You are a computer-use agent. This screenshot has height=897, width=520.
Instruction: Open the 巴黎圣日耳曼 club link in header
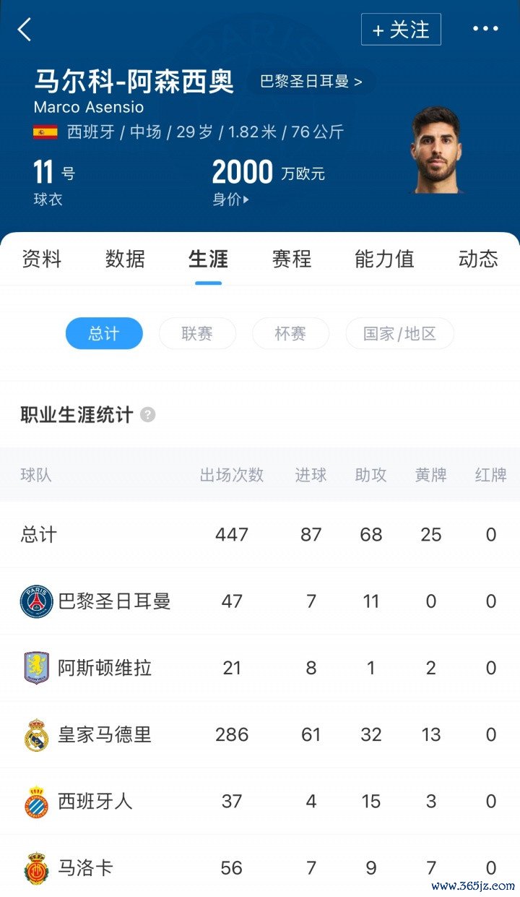point(311,82)
